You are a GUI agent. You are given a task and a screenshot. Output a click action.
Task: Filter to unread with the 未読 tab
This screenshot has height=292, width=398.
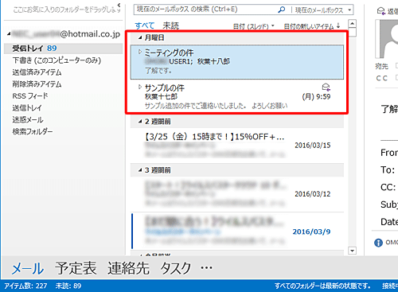click(x=170, y=25)
